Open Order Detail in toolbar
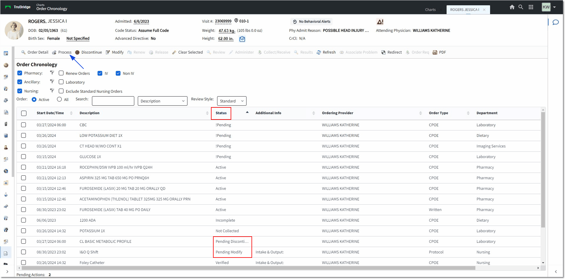565x279 pixels. (35, 52)
